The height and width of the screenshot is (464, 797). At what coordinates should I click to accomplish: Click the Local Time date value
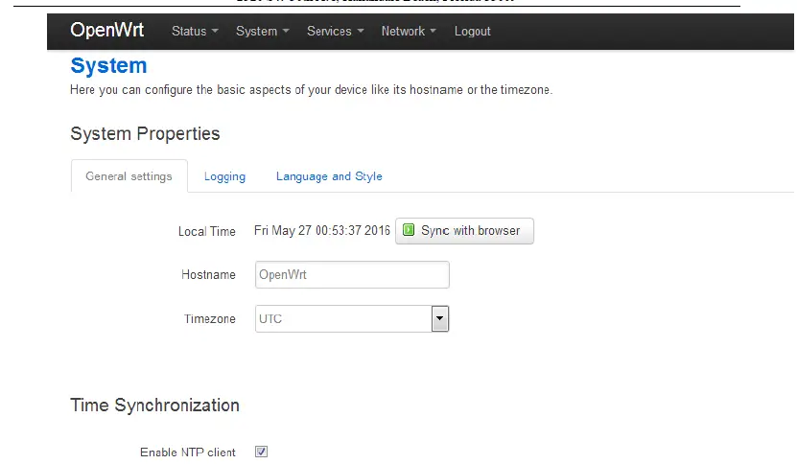[x=321, y=231]
